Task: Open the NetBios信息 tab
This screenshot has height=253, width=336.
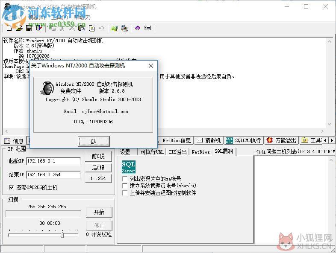Action: pyautogui.click(x=176, y=140)
